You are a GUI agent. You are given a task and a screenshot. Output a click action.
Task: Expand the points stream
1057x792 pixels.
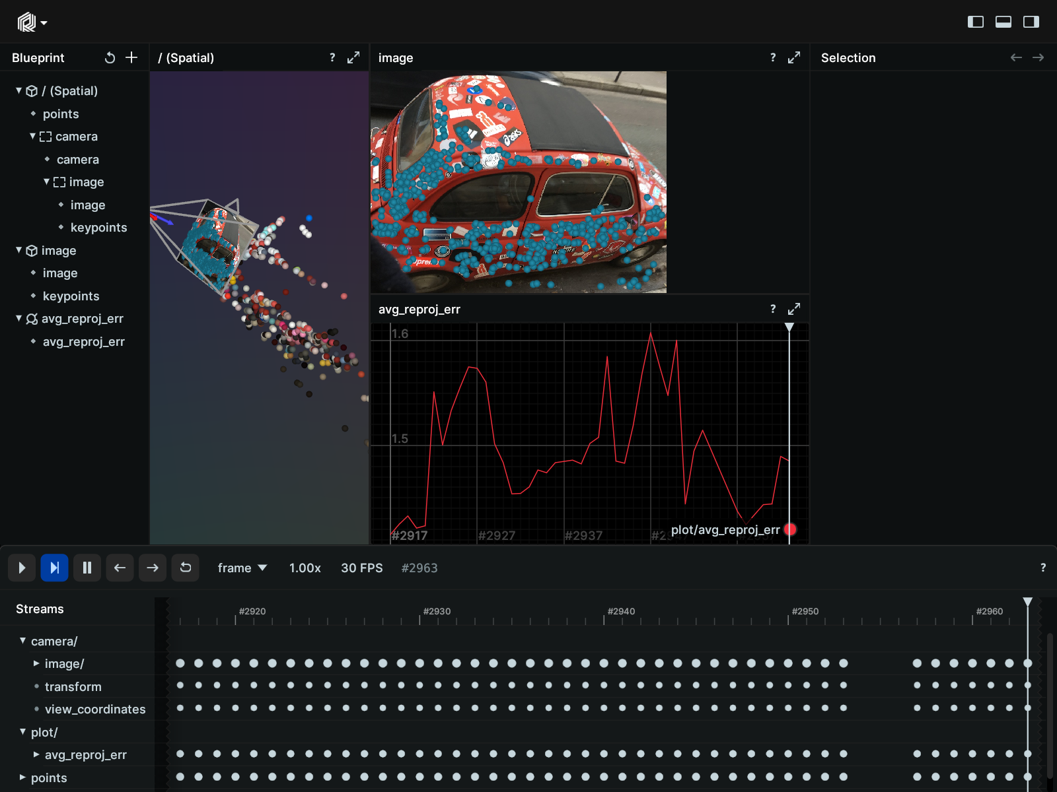pos(23,777)
